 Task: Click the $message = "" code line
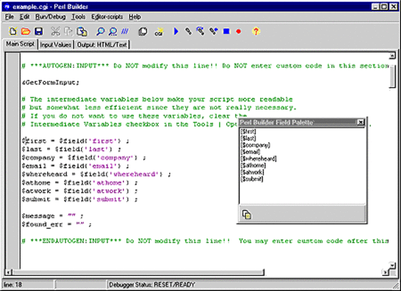click(53, 216)
